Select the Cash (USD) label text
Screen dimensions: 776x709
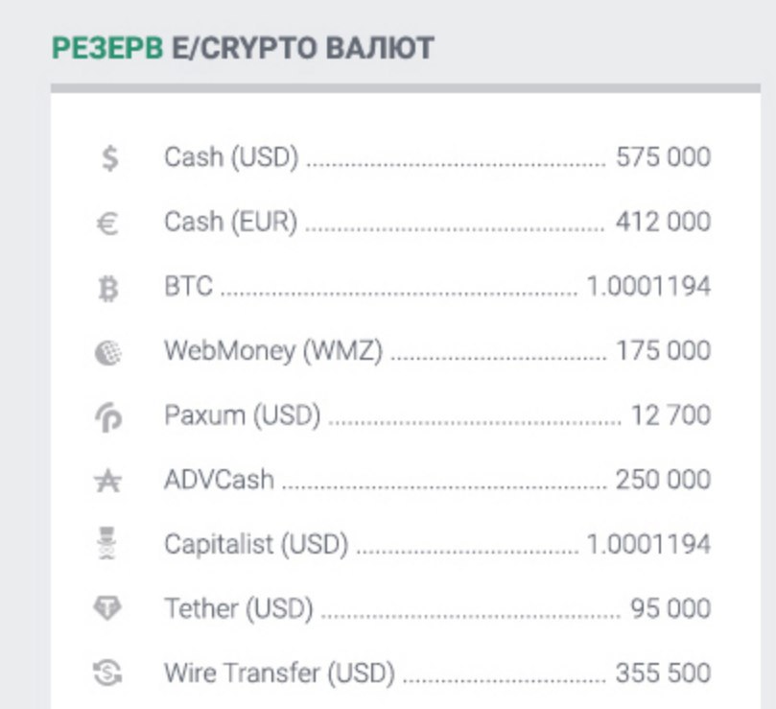tap(231, 157)
